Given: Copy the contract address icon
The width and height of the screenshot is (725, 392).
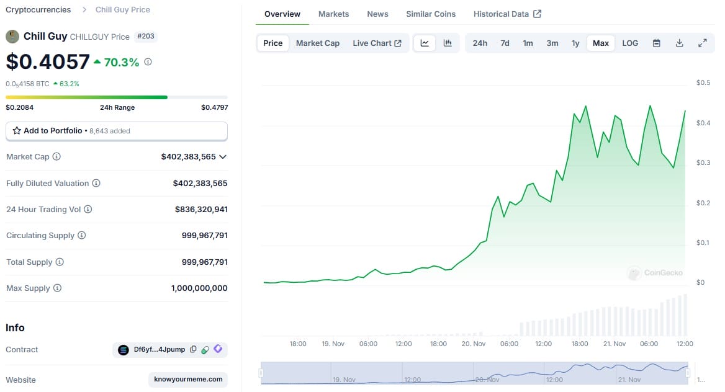Looking at the screenshot, I should pyautogui.click(x=193, y=349).
